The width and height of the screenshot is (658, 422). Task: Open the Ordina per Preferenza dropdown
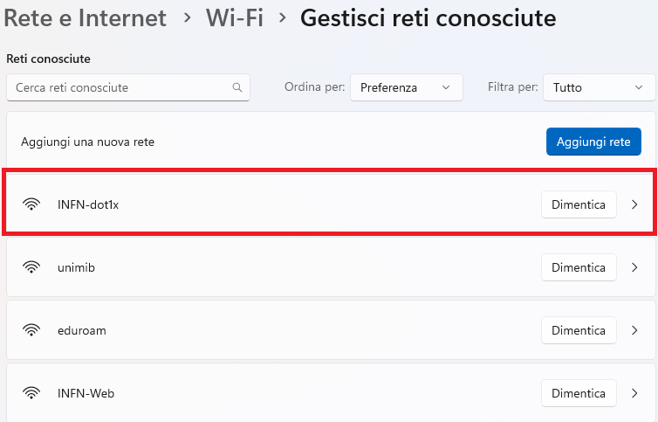click(x=406, y=87)
